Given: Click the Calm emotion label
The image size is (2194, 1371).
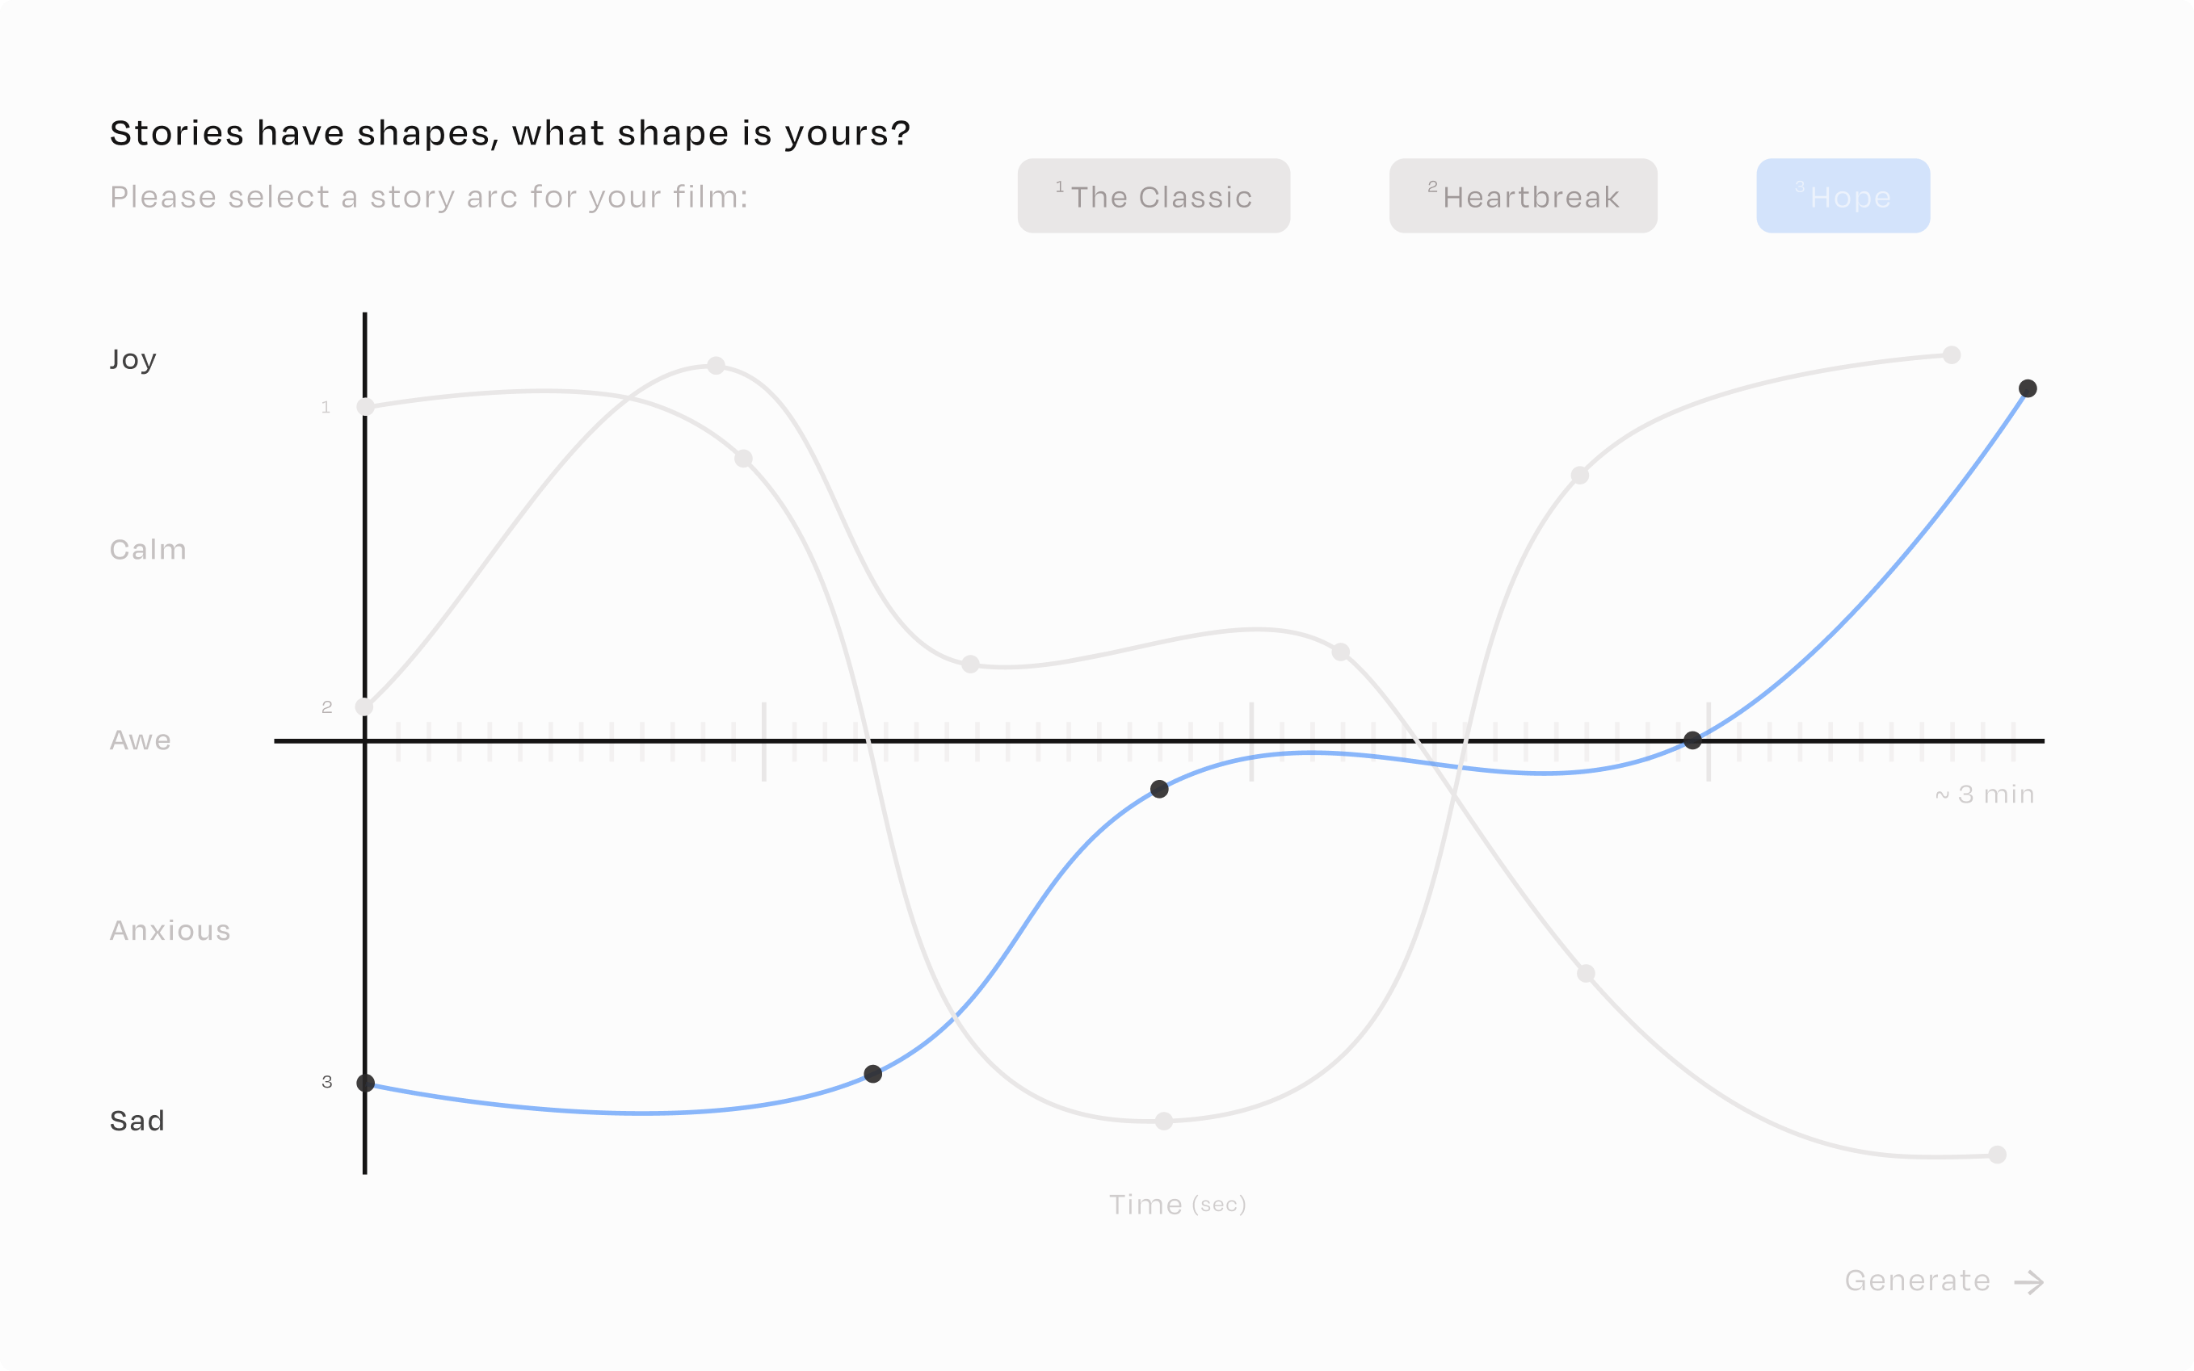Looking at the screenshot, I should [148, 550].
